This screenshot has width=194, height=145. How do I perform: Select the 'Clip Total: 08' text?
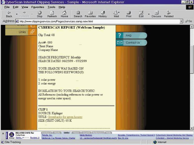click(46, 35)
